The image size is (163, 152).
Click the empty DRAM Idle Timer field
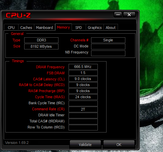click(83, 115)
